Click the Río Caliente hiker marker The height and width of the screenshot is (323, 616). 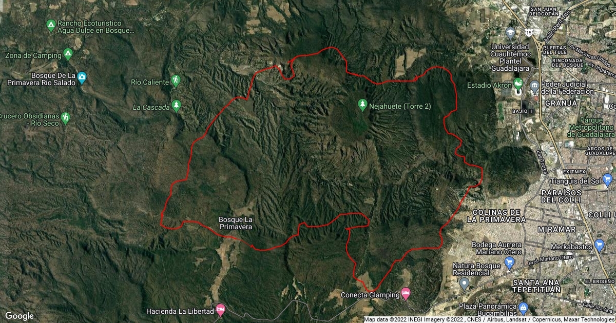[x=176, y=81]
